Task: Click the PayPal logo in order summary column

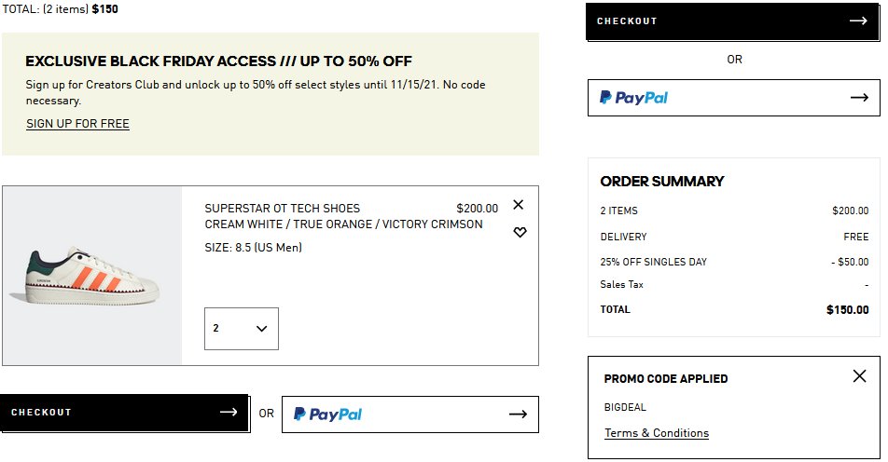Action: pyautogui.click(x=633, y=97)
